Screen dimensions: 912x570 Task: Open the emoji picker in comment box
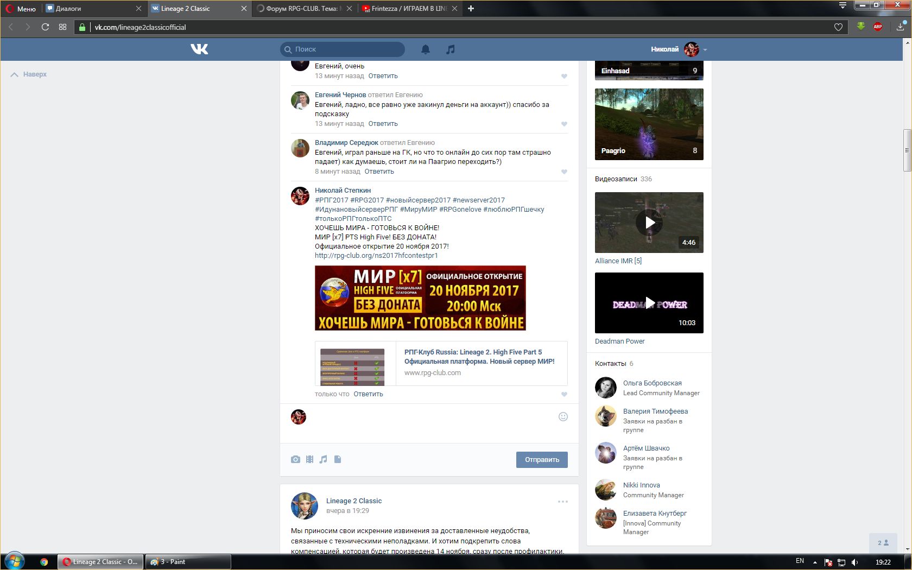click(563, 416)
